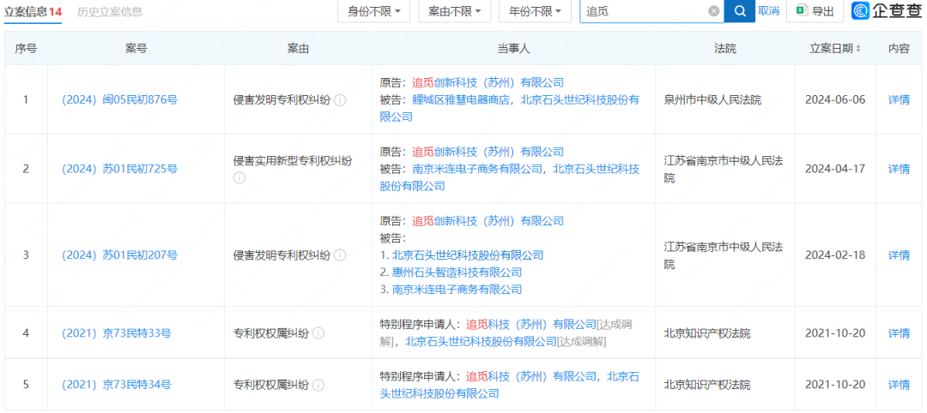Click the info icon for case 京73民特34号
The image size is (927, 413).
click(x=318, y=385)
